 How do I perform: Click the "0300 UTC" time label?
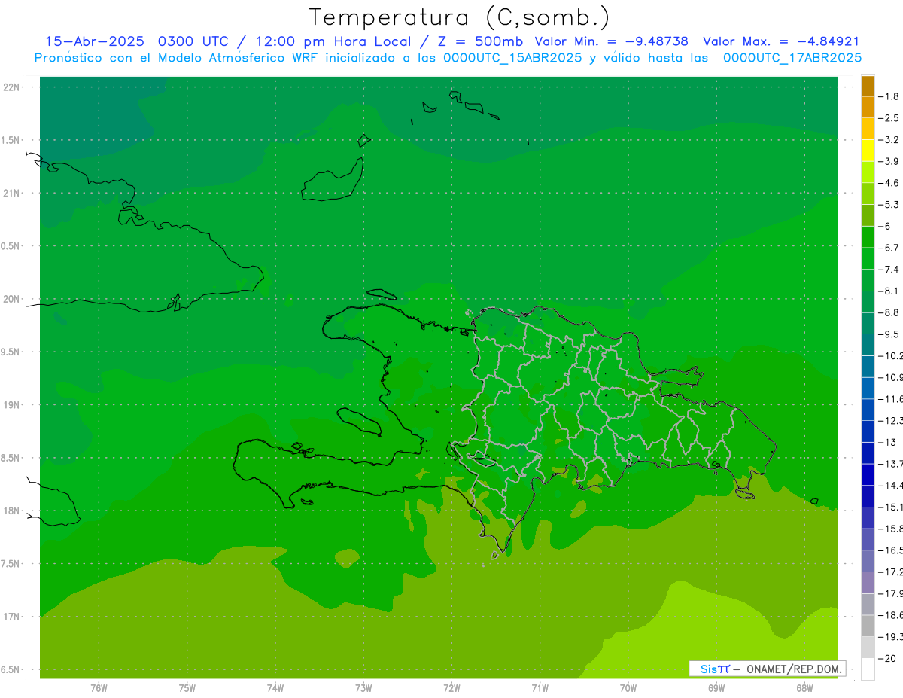click(193, 41)
